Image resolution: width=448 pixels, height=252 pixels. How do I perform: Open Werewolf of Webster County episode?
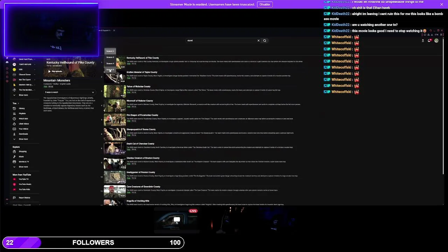coord(140,101)
